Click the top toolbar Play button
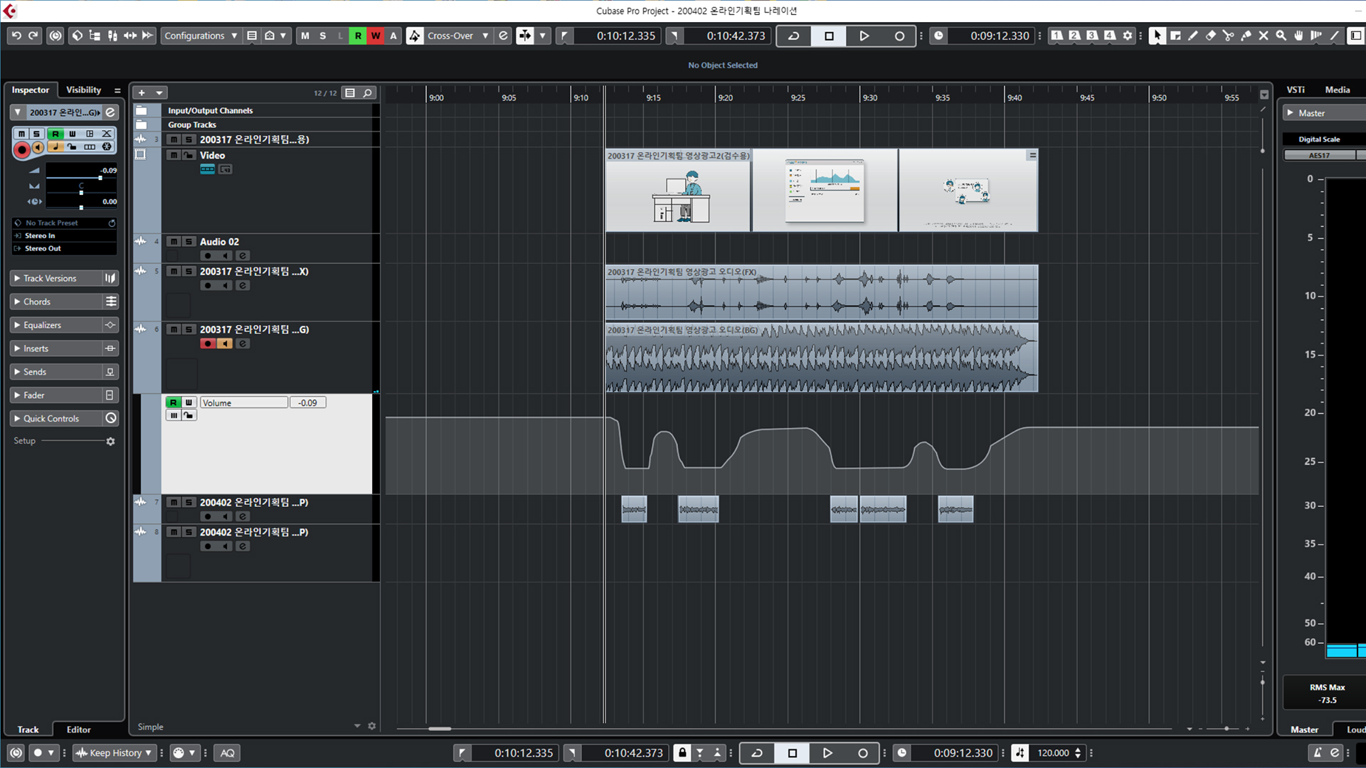 click(864, 36)
